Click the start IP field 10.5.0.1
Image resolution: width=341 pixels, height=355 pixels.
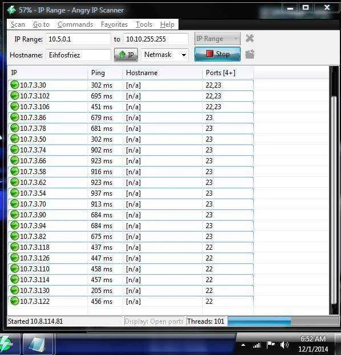[x=78, y=39]
